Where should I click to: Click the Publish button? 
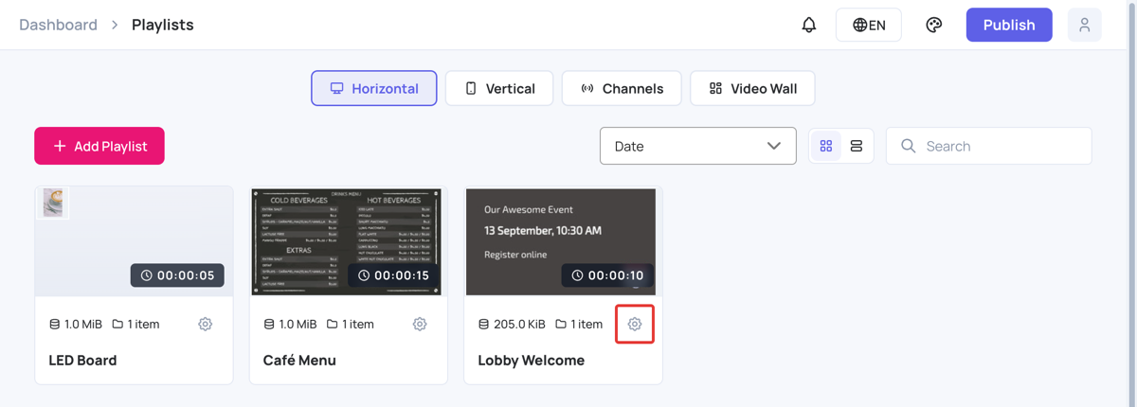click(x=1009, y=25)
